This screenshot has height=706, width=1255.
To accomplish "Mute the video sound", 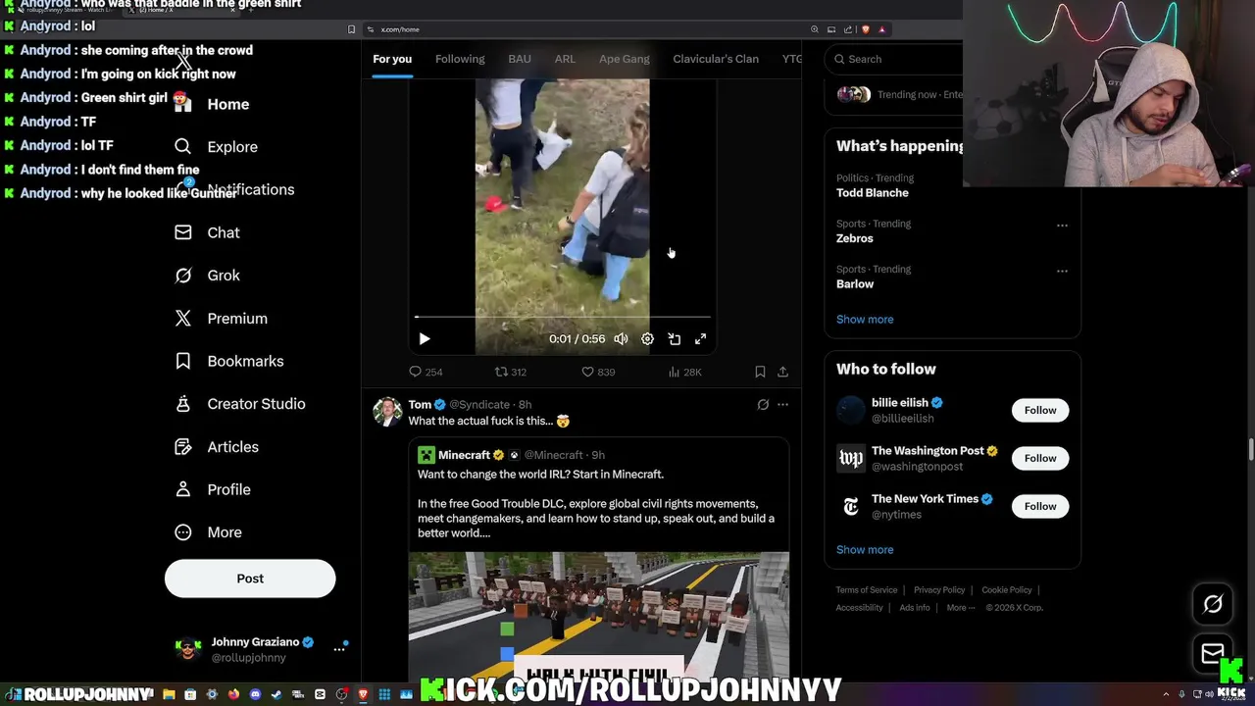I will point(621,339).
